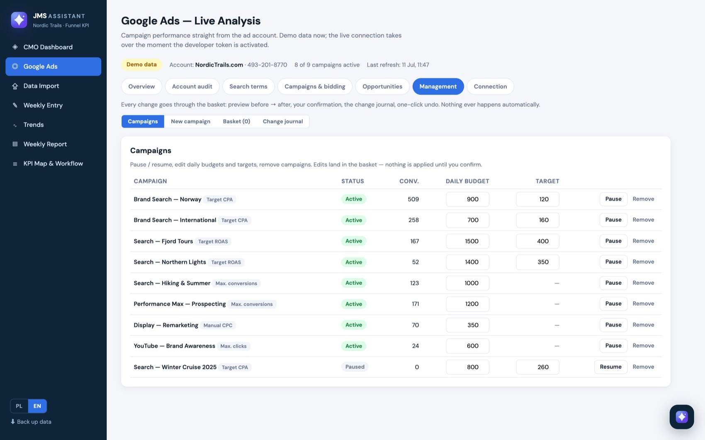Image resolution: width=705 pixels, height=440 pixels.
Task: Remove Search — Winter Cruise 2025 campaign
Action: coord(643,367)
